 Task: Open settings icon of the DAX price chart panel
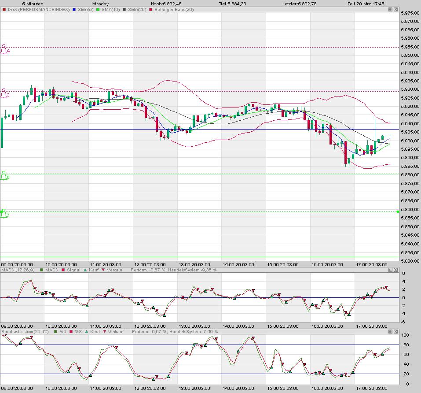click(x=390, y=9)
